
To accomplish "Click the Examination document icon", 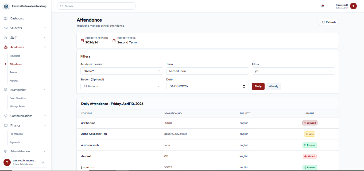I will (x=6, y=90).
